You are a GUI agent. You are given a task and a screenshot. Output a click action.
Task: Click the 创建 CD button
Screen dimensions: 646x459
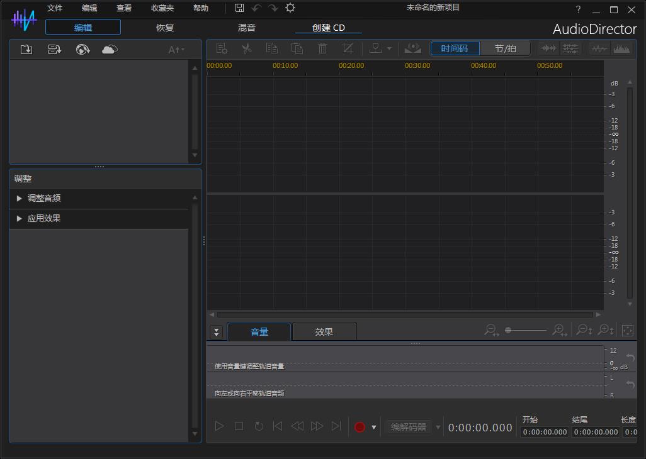click(329, 28)
